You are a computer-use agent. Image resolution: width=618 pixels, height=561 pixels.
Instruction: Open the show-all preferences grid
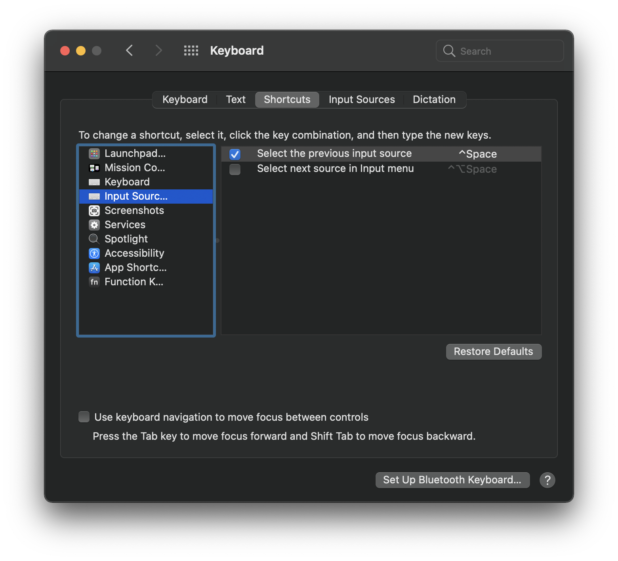coord(191,51)
